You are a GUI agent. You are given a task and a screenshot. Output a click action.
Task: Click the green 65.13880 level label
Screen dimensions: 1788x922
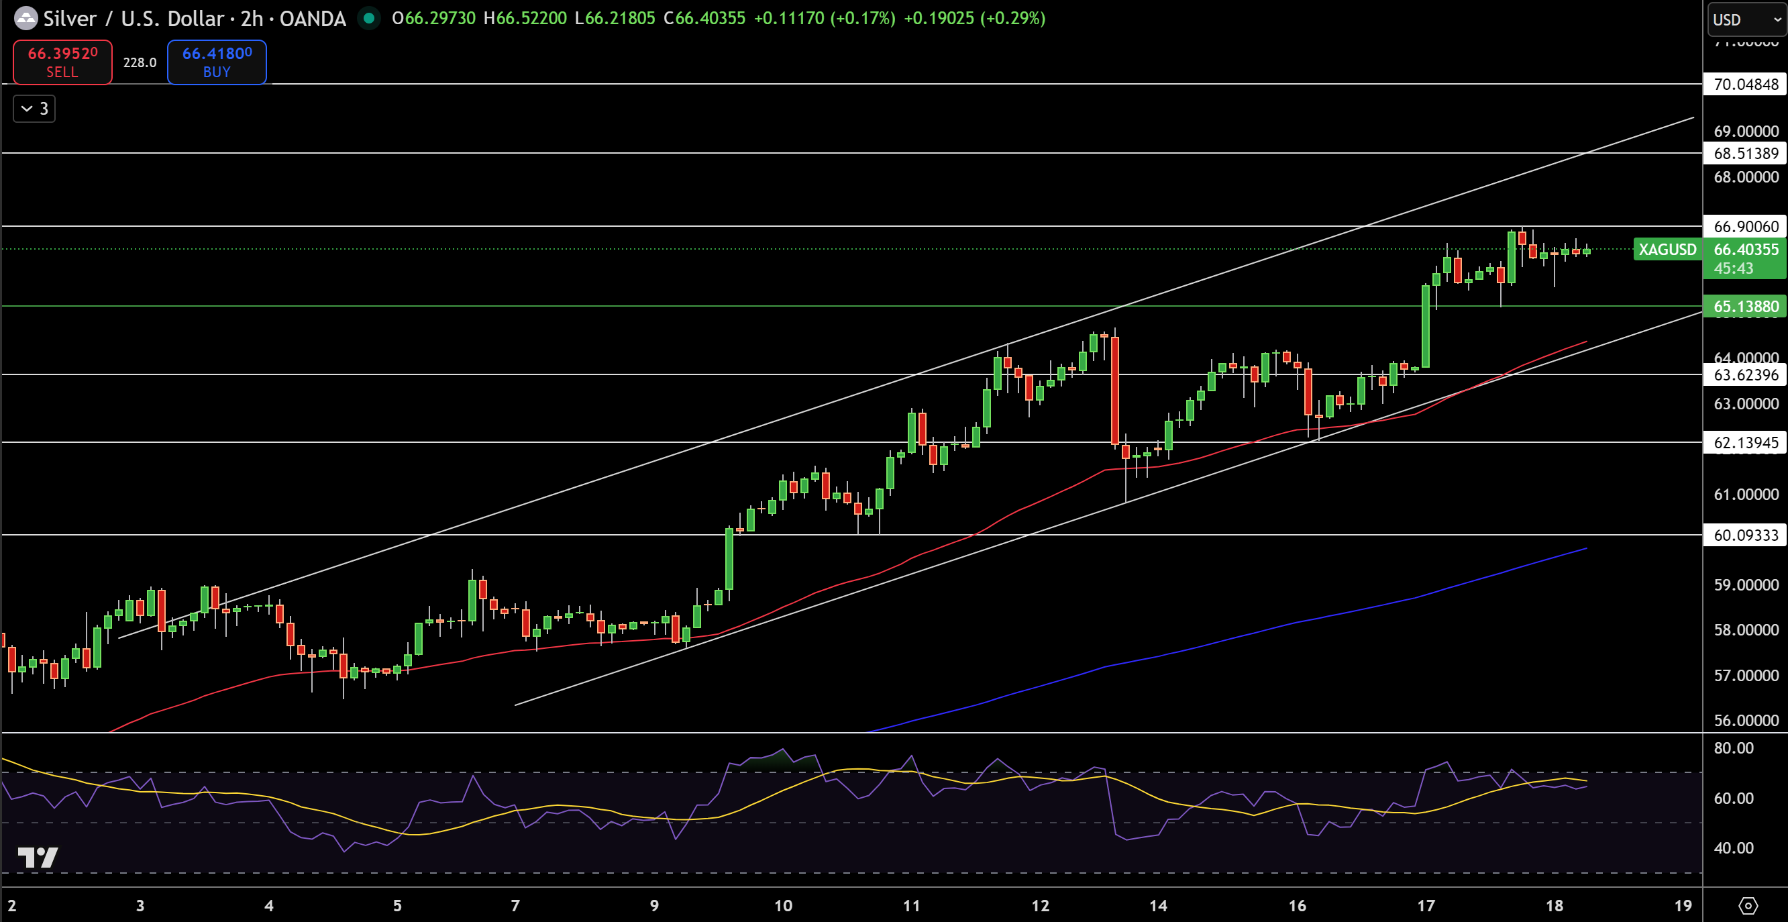pos(1745,306)
